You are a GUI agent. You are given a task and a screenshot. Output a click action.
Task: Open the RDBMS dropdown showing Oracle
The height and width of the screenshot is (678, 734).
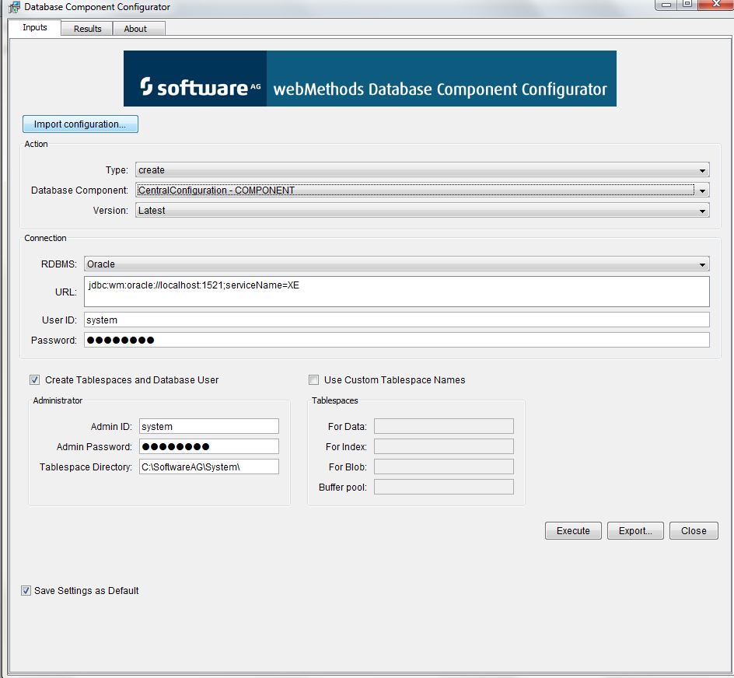click(x=397, y=264)
